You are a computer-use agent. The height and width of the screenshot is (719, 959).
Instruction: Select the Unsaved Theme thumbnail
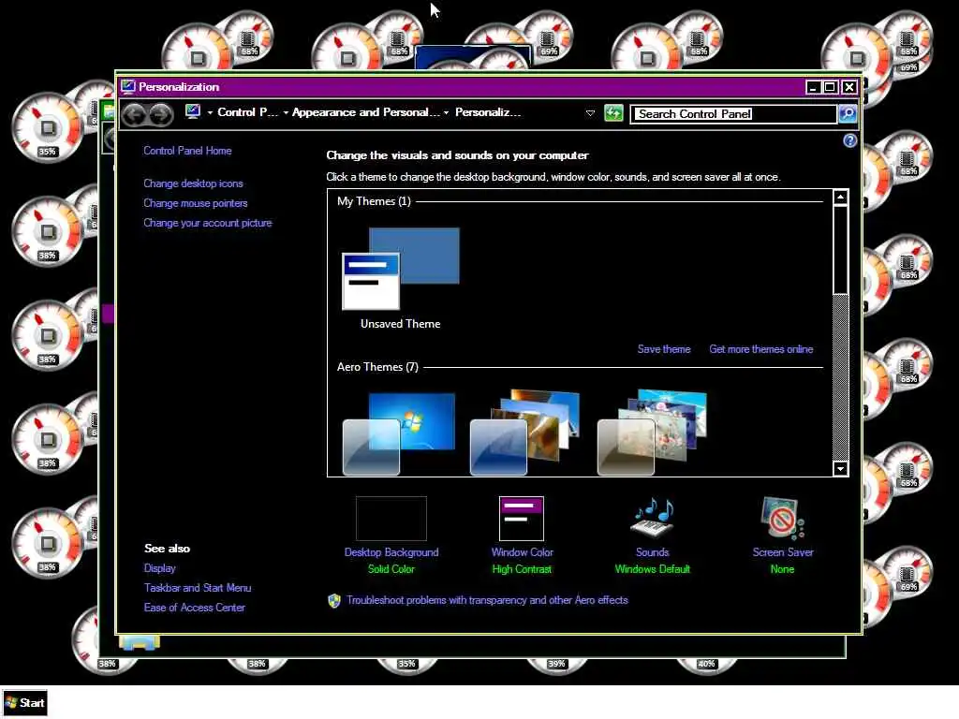[x=401, y=269]
